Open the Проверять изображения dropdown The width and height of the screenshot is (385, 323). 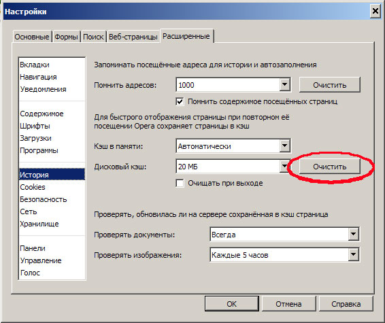pyautogui.click(x=285, y=255)
